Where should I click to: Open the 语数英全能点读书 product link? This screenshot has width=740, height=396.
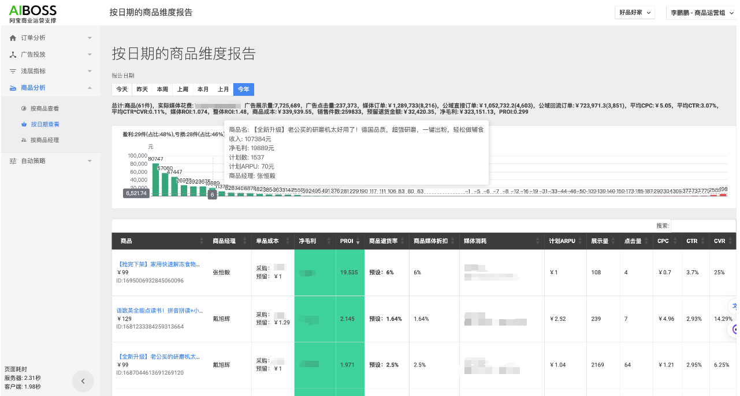click(159, 311)
